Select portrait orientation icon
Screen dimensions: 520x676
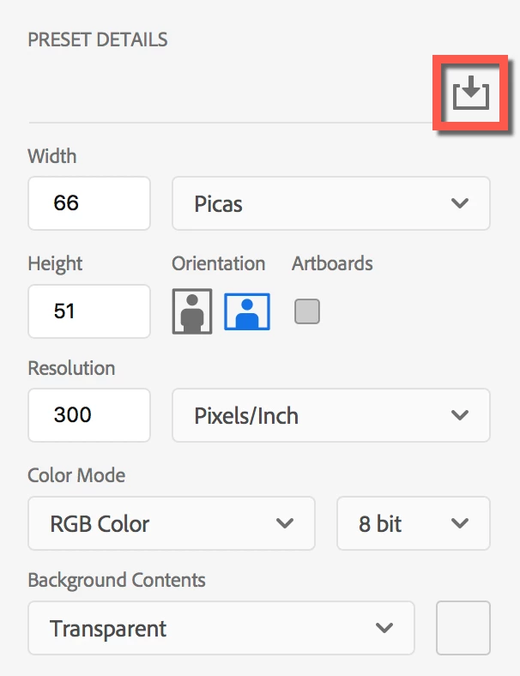tap(192, 311)
